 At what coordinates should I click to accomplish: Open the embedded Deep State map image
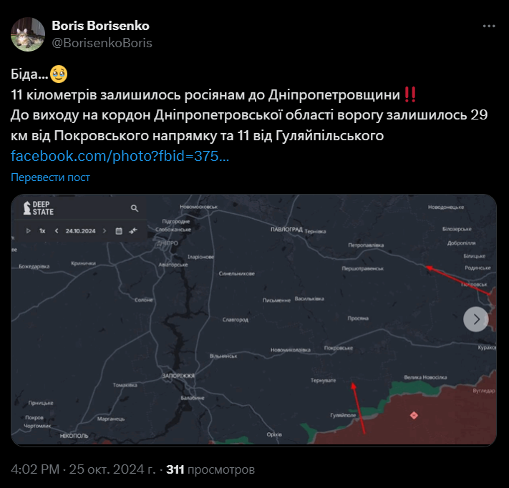pyautogui.click(x=254, y=320)
